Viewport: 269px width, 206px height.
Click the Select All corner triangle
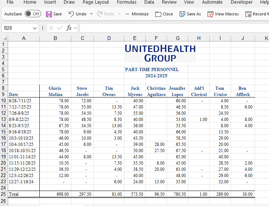[5, 38]
